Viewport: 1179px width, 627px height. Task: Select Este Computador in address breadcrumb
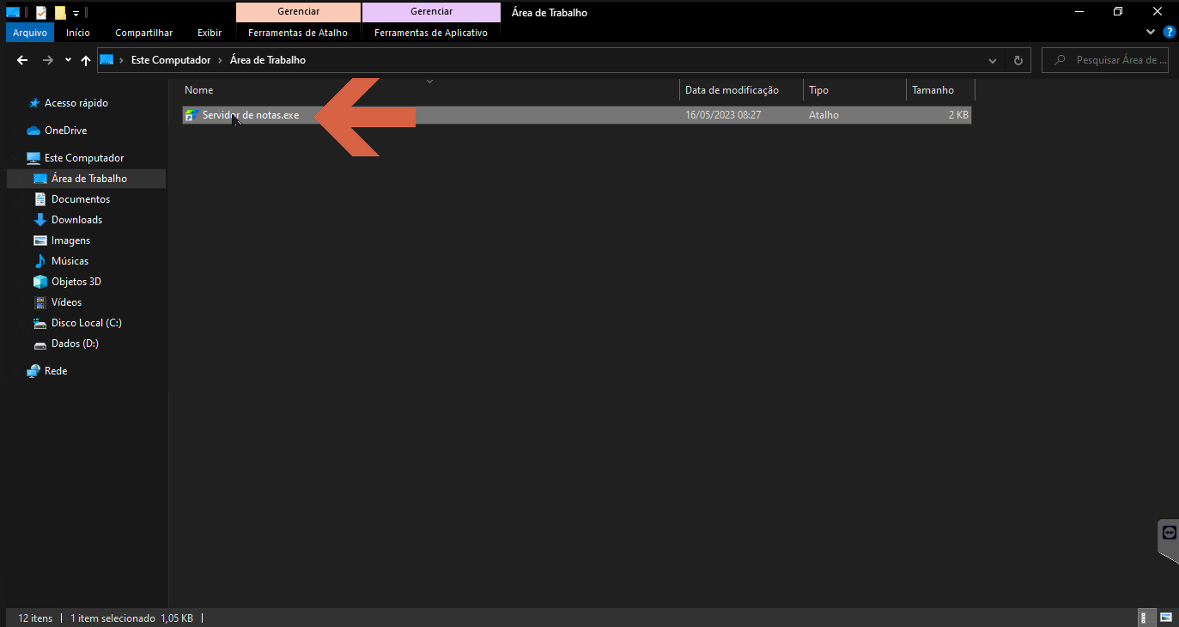tap(171, 60)
